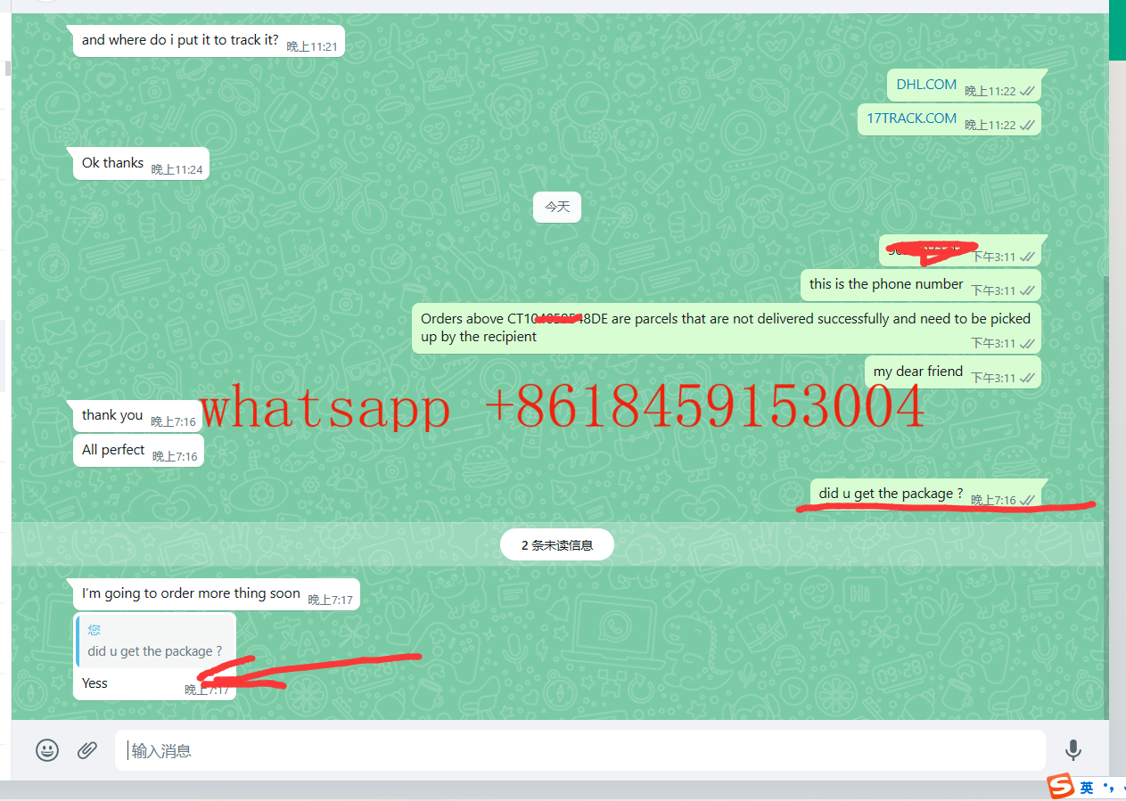This screenshot has height=801, width=1126.
Task: Click the 今天 date badge
Action: click(x=557, y=207)
